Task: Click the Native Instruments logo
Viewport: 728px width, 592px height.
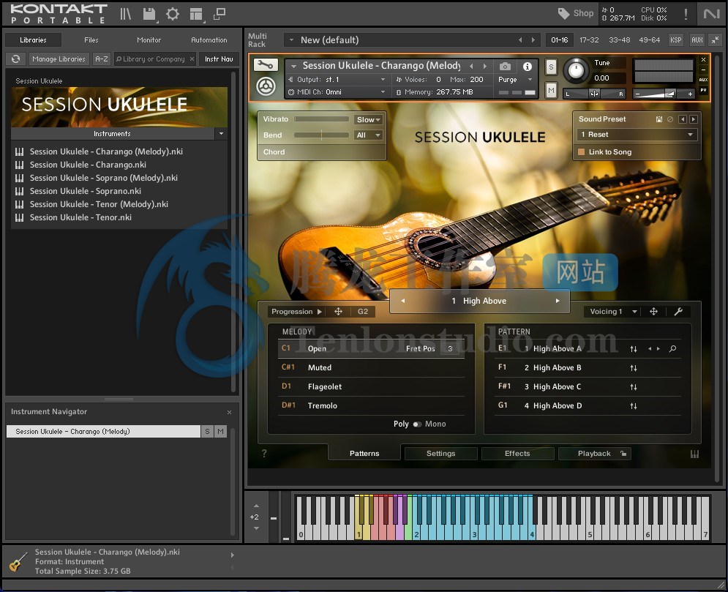Action: pos(711,14)
